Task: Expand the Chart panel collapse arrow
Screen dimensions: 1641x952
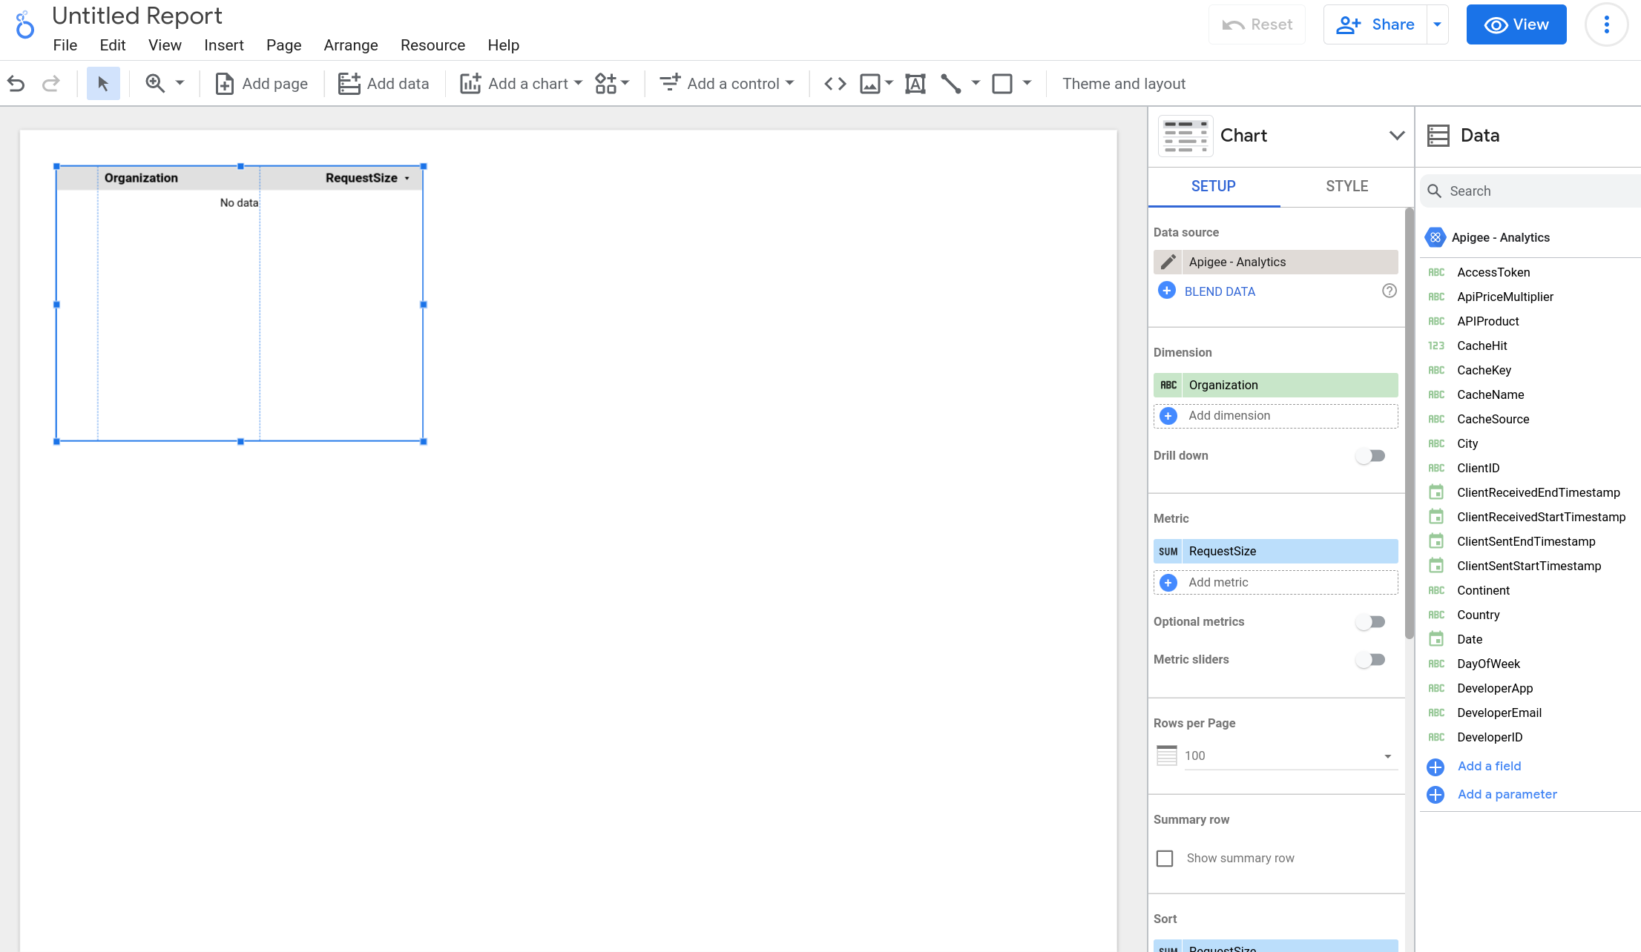Action: coord(1397,135)
